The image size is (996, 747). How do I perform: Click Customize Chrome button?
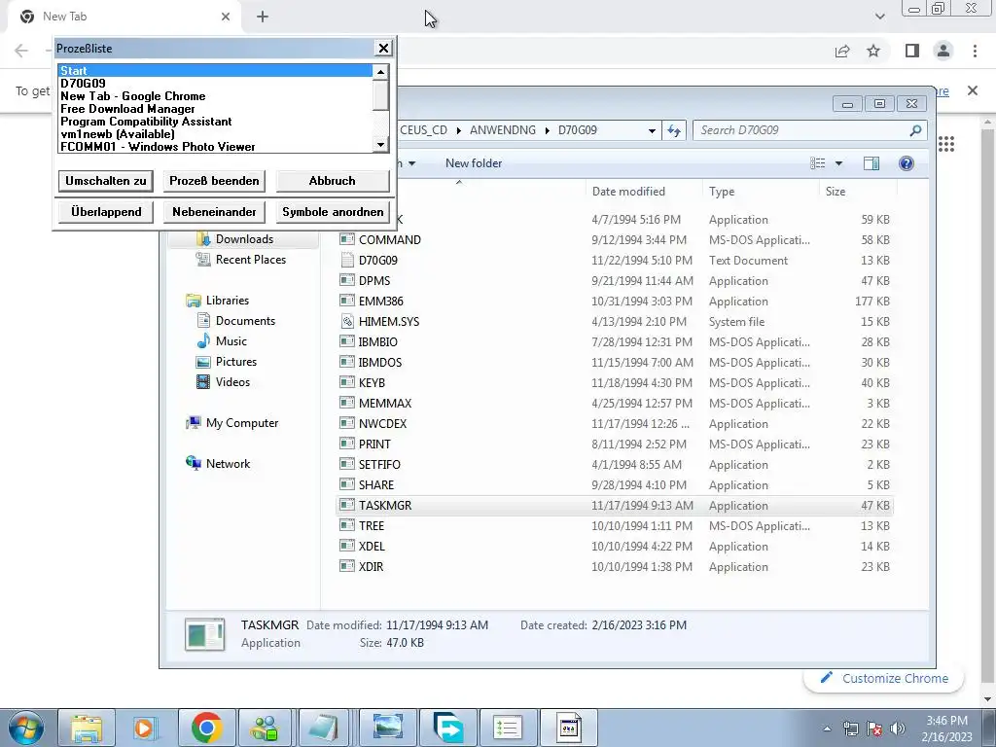point(883,678)
